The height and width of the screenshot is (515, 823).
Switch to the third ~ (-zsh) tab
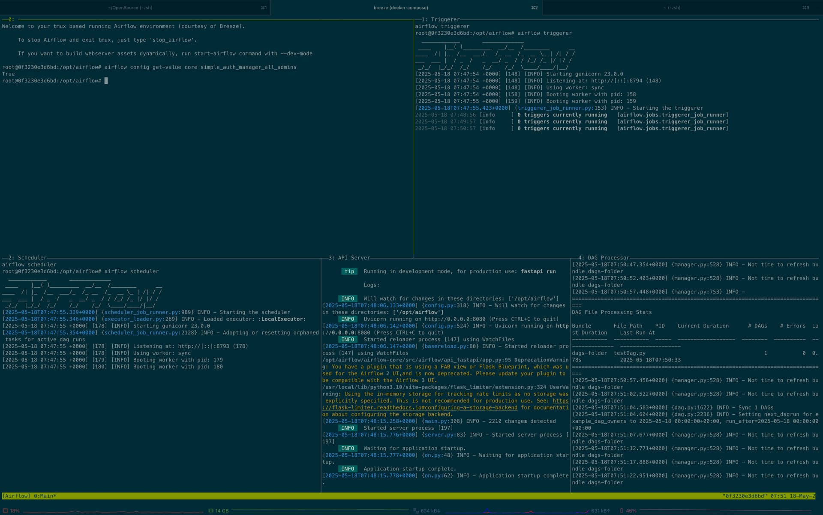tap(672, 8)
